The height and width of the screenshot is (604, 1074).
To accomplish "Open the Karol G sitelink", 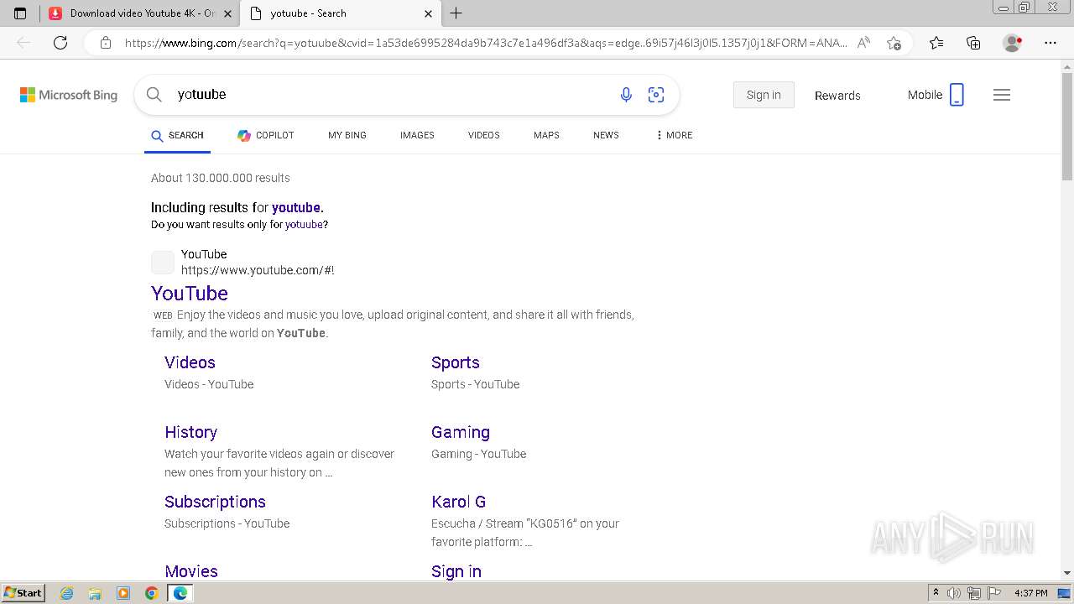I will pos(459,502).
